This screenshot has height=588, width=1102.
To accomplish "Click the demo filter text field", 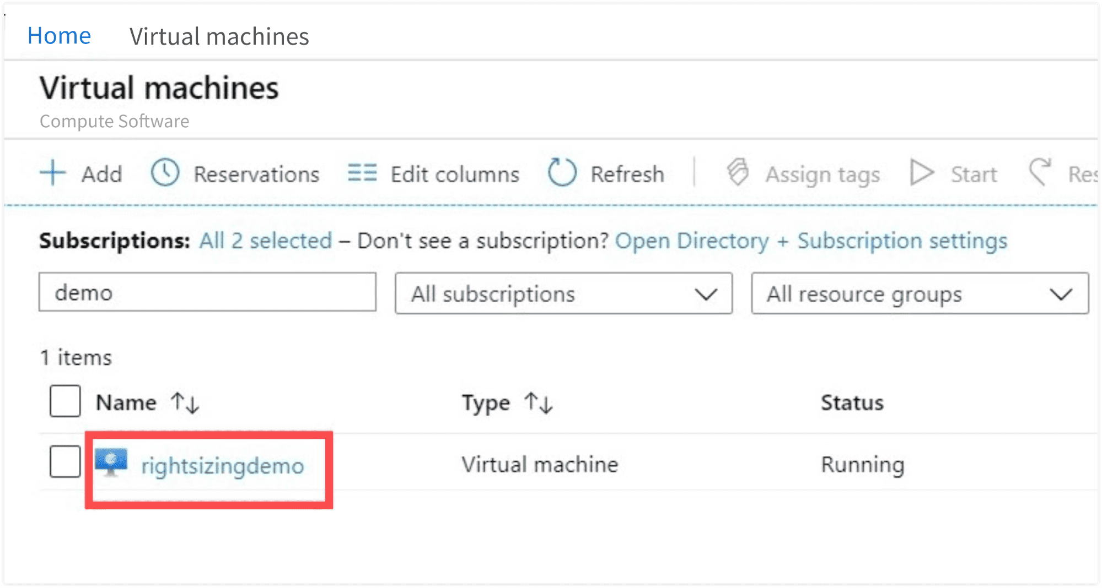I will (207, 292).
